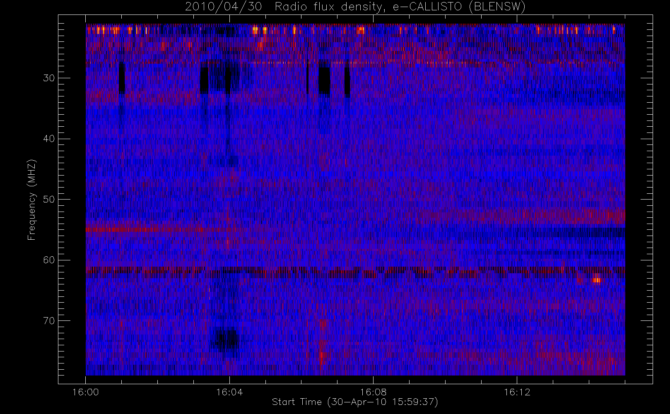Select the 40 MHz frequency tick label
The height and width of the screenshot is (414, 670).
[x=49, y=139]
